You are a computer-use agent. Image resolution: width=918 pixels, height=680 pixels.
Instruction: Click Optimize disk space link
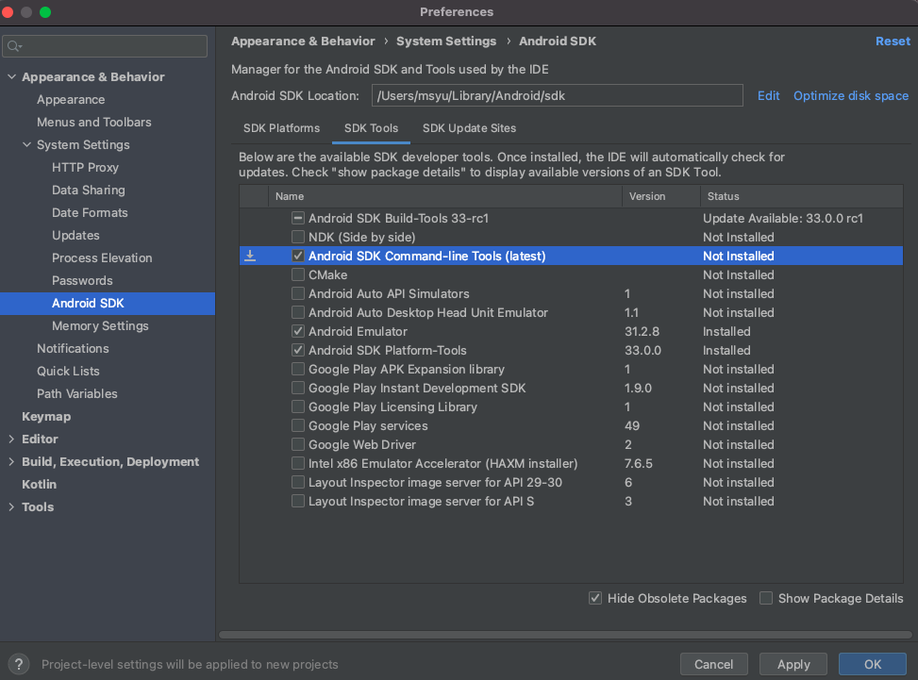[851, 95]
